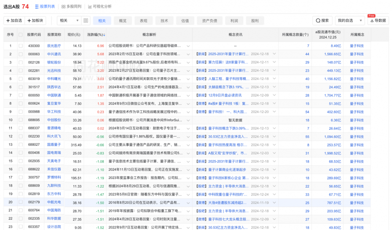Click the 股票列表 list view icon

point(37,7)
